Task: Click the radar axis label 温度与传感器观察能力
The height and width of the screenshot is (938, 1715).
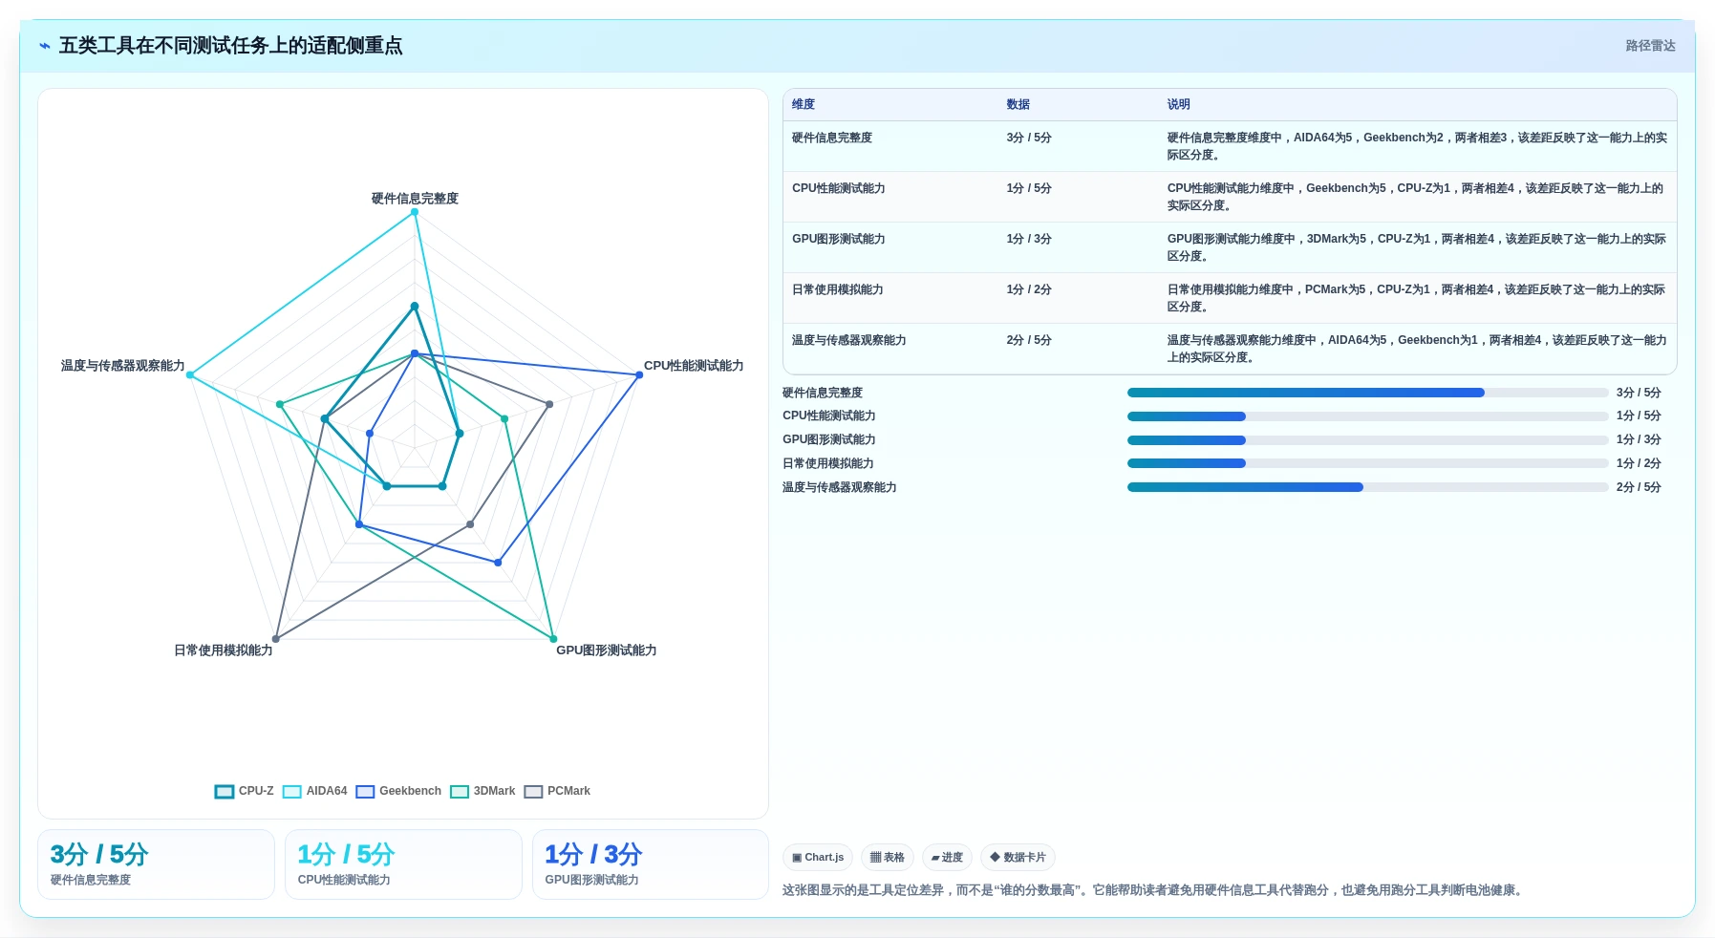Action: click(x=123, y=366)
